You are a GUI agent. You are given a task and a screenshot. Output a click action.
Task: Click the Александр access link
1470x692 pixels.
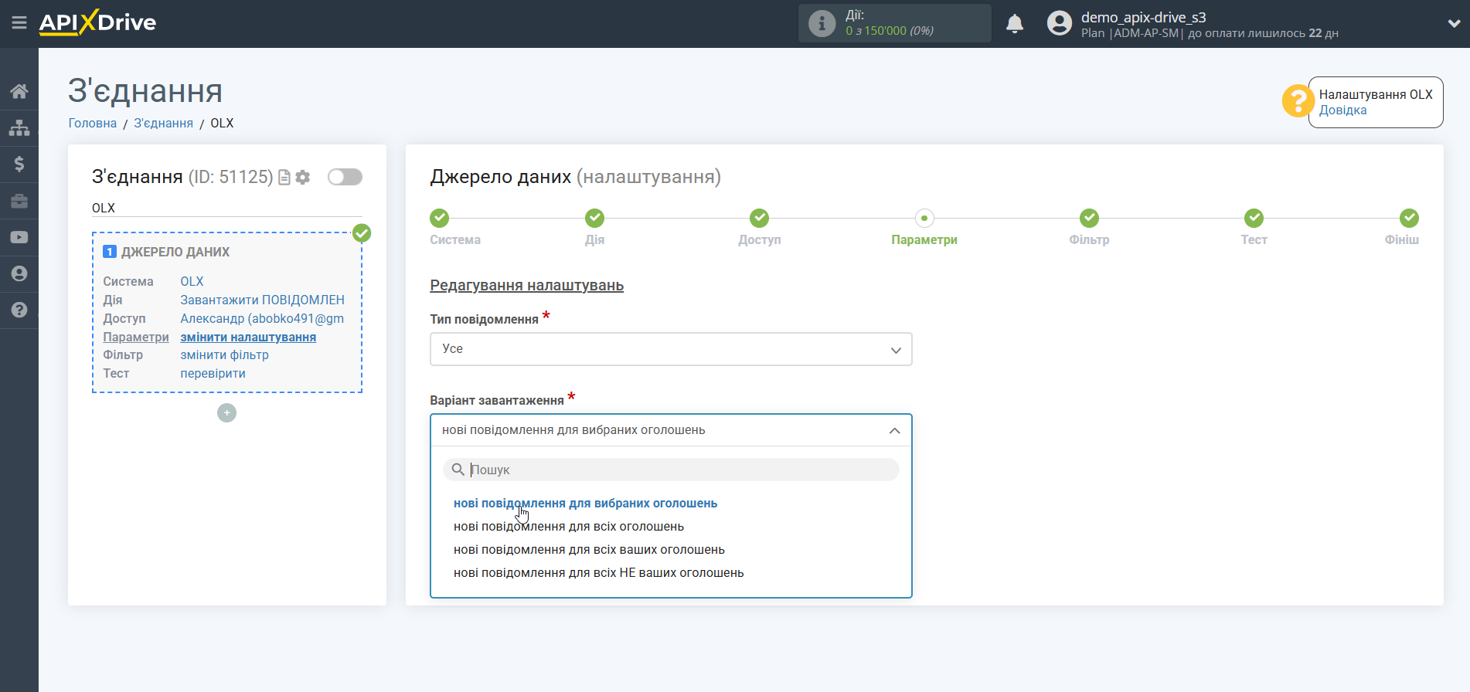pyautogui.click(x=262, y=319)
